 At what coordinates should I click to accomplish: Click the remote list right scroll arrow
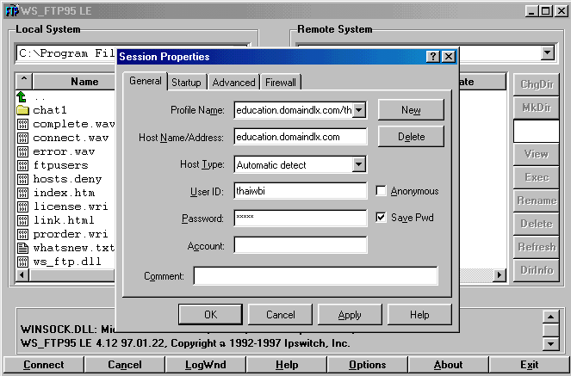pyautogui.click(x=500, y=275)
